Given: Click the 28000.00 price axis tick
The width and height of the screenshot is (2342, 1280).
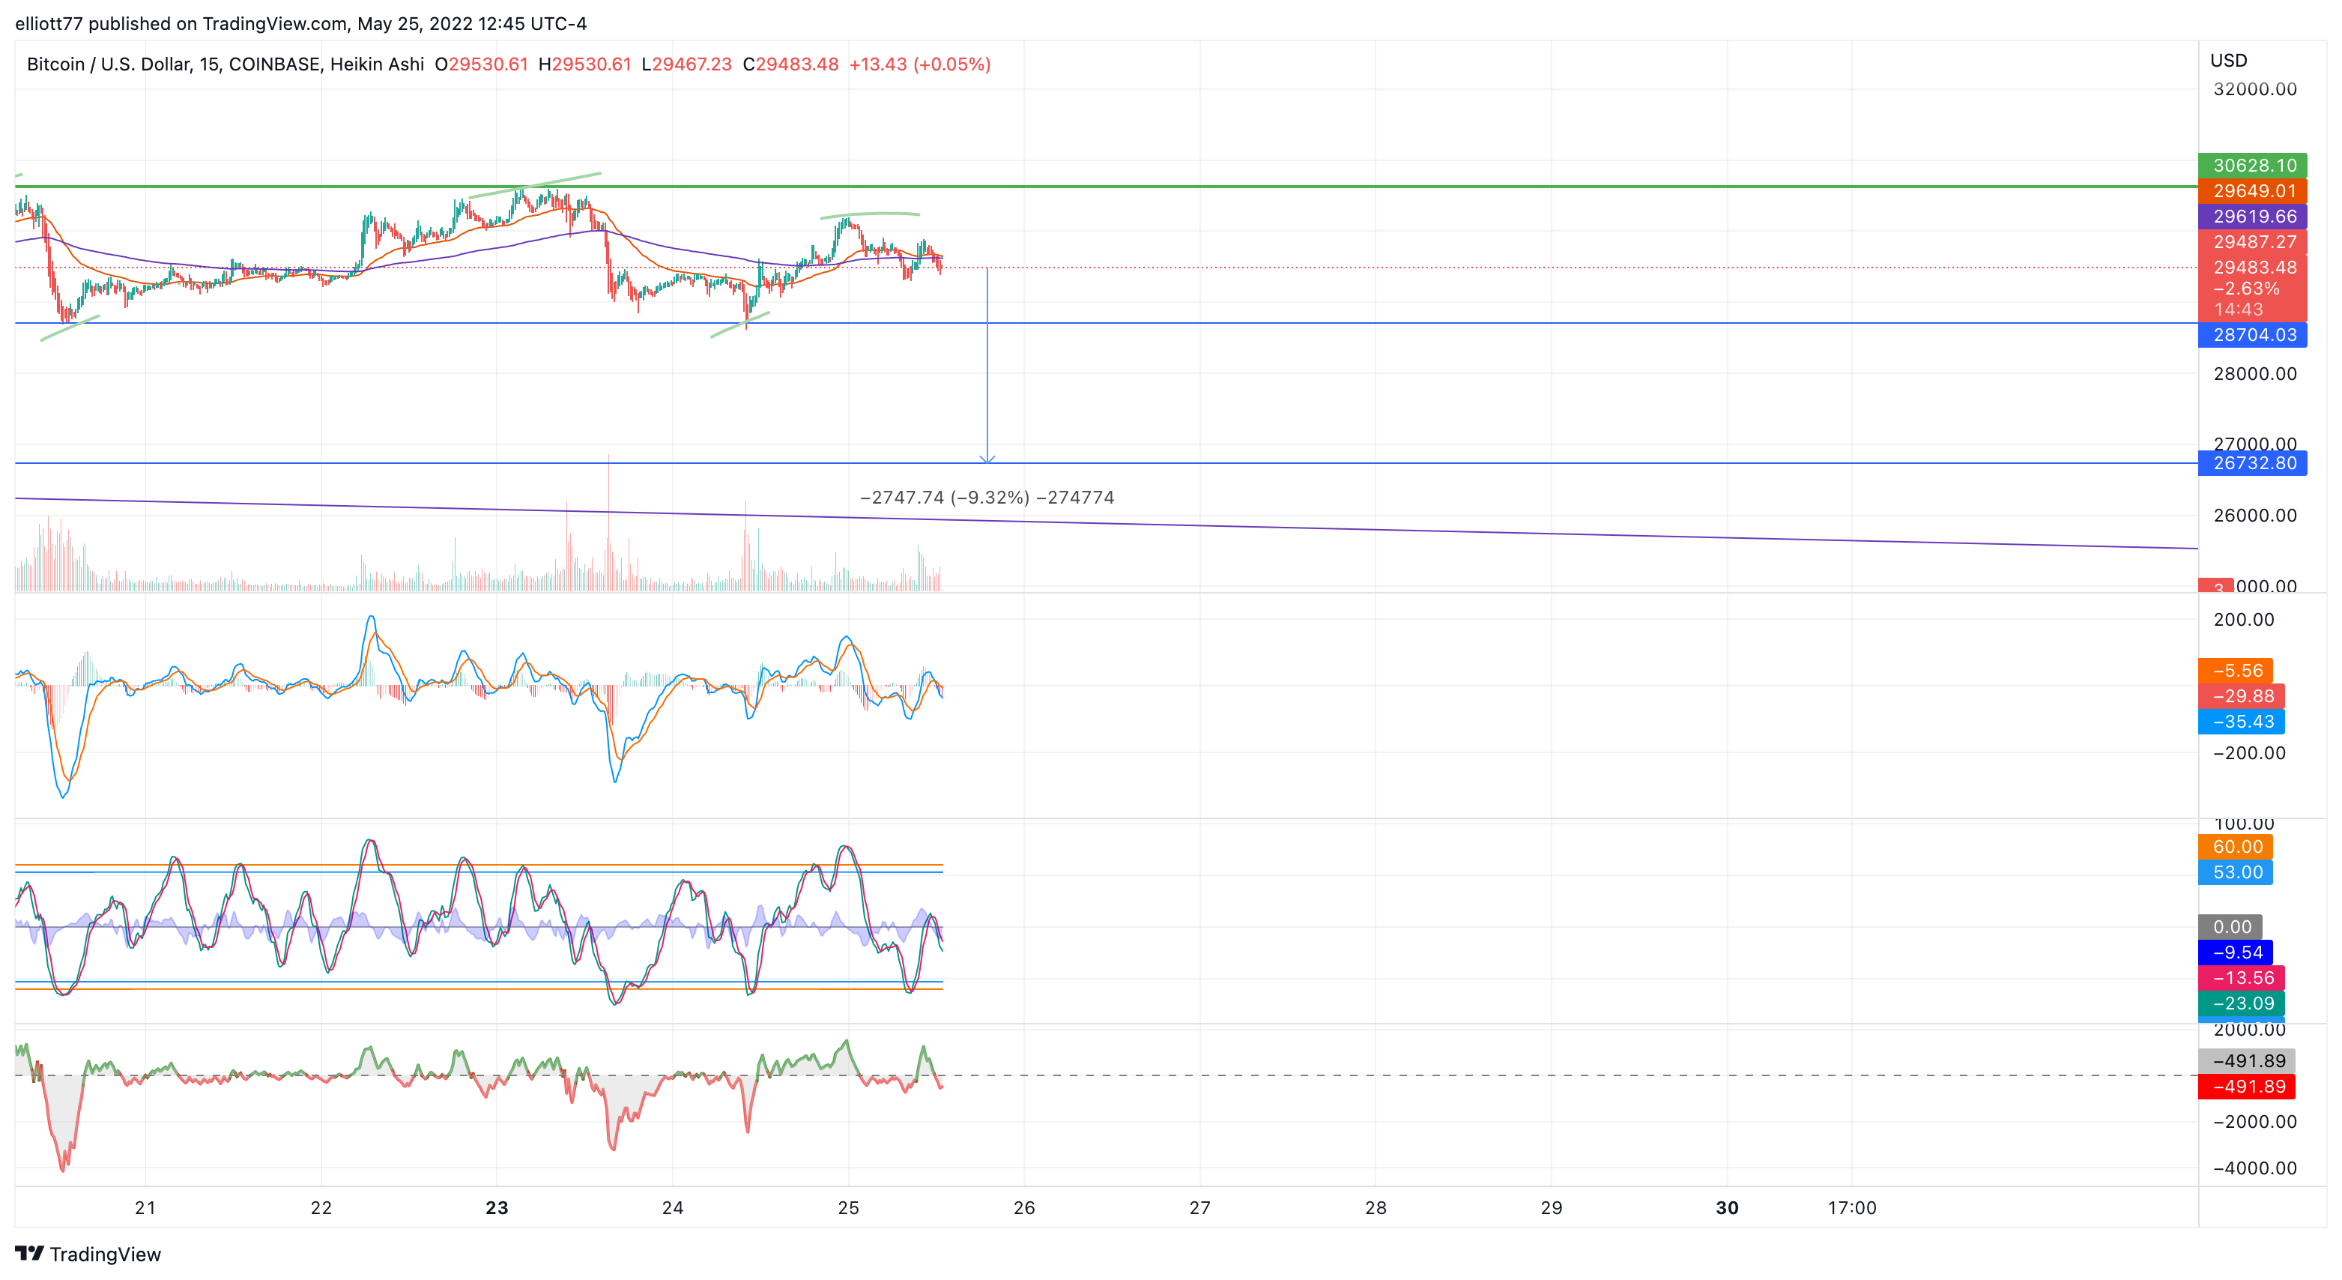Looking at the screenshot, I should pyautogui.click(x=2255, y=374).
